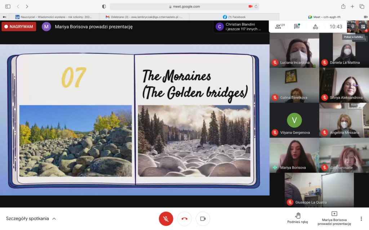Toggle the Safari sidebar

coord(8,6)
